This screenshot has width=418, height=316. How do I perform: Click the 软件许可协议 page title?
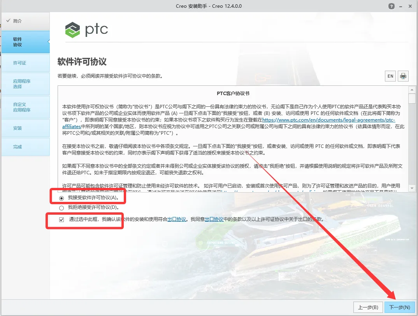coord(82,61)
